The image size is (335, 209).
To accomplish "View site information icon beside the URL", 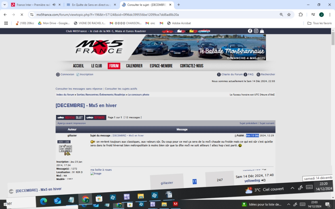I will (x=32, y=14).
